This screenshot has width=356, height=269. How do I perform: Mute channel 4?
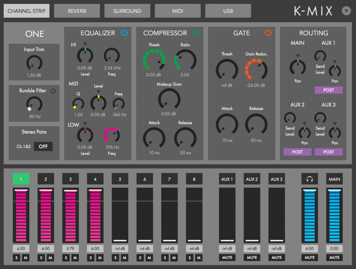100,258
